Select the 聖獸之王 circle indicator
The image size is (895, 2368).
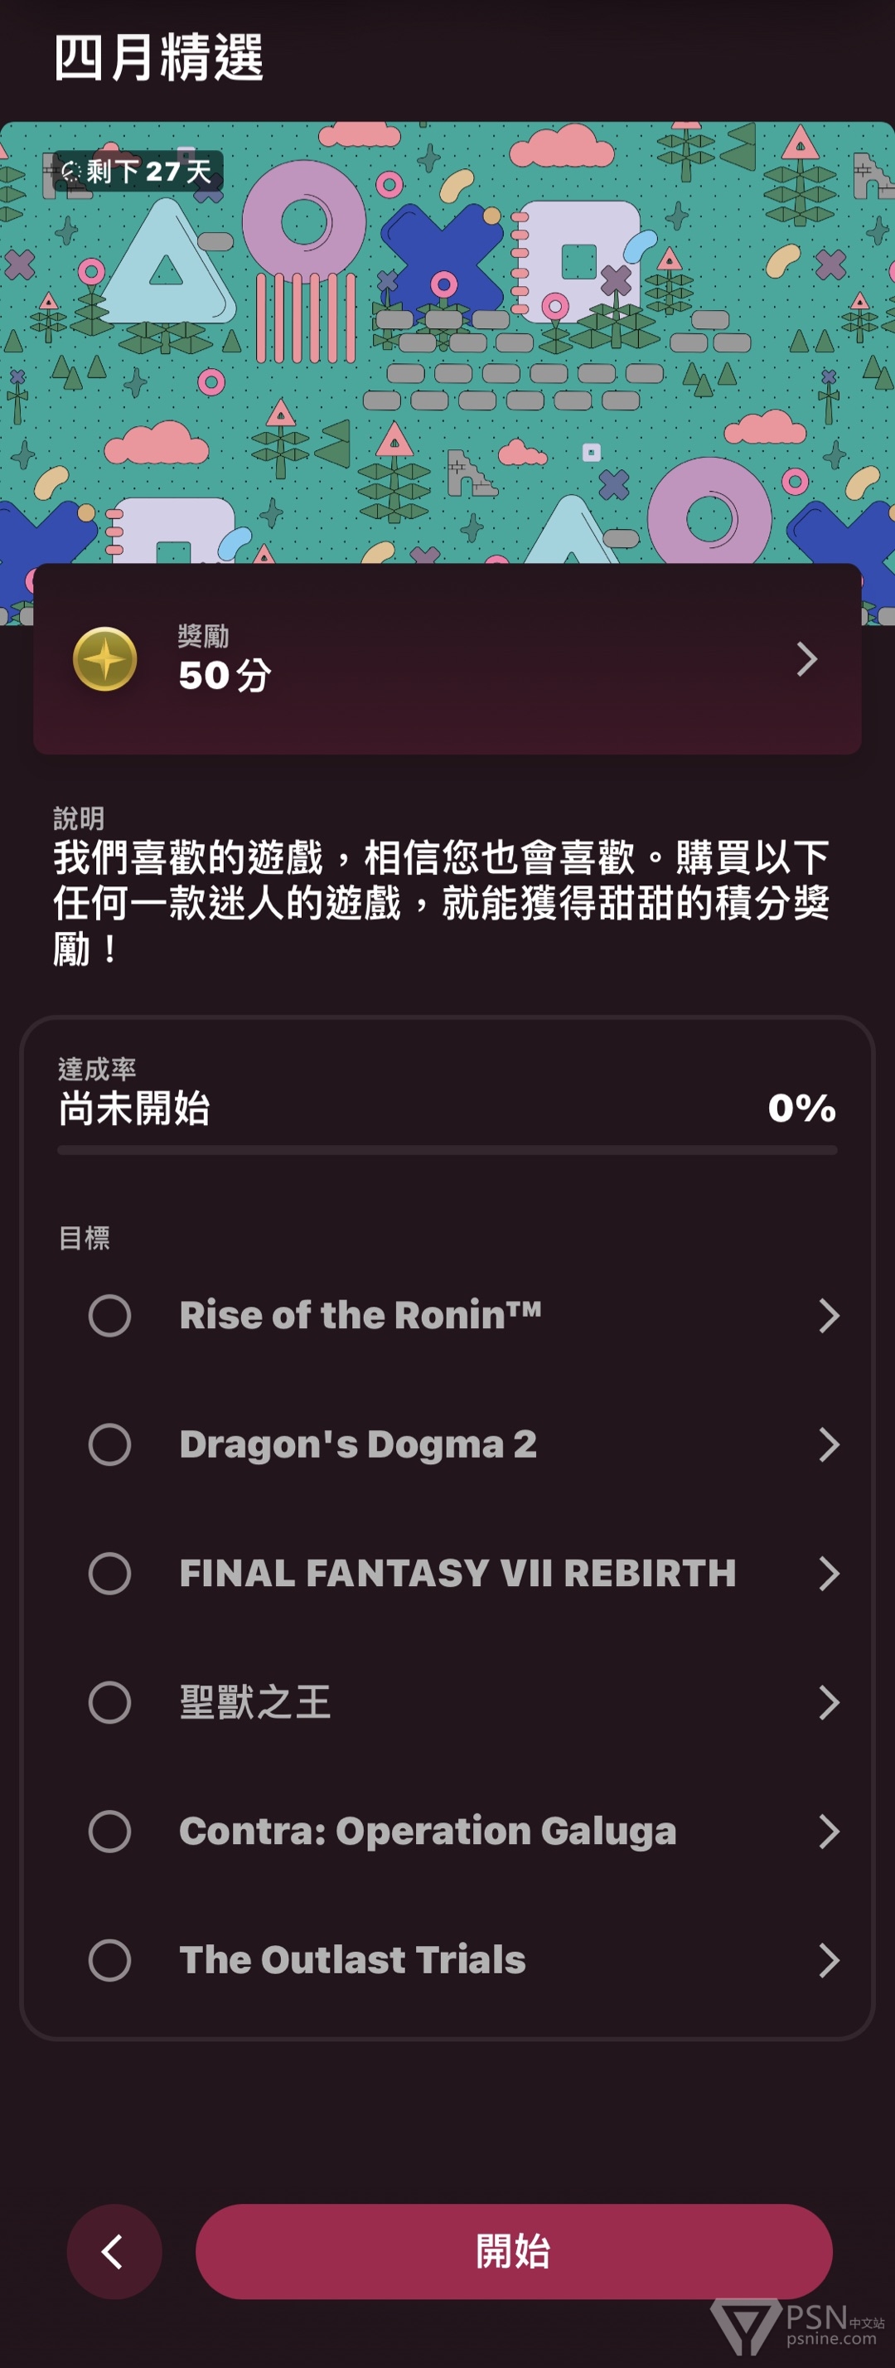[109, 1702]
